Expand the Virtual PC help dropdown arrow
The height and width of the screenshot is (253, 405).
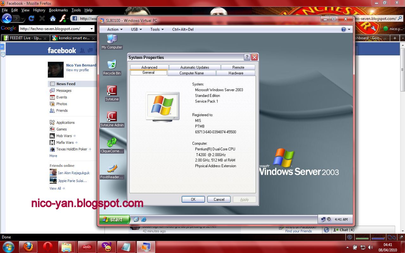click(x=349, y=29)
